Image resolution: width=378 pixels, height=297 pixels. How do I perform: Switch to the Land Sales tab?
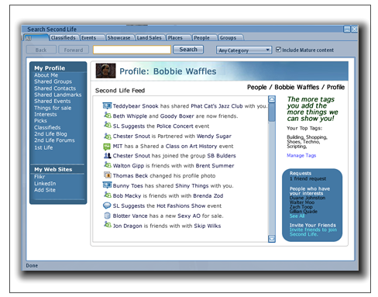point(149,38)
